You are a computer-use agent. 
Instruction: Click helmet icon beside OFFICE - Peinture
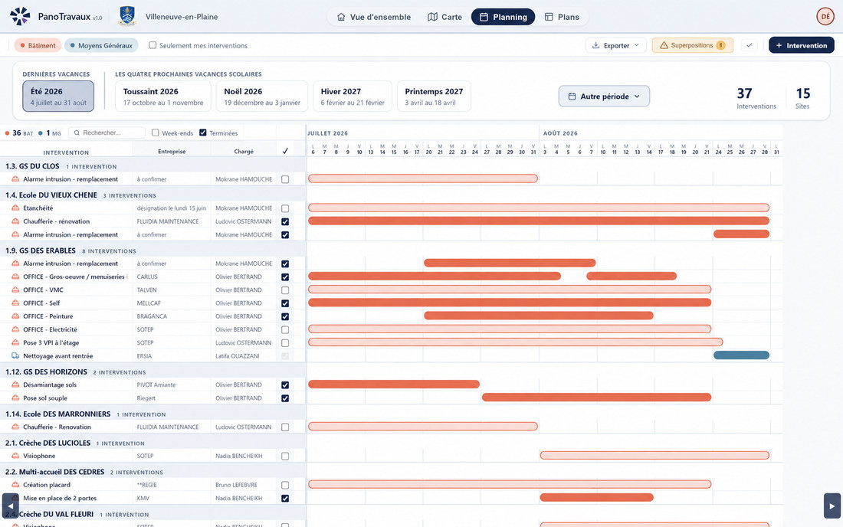pos(15,316)
